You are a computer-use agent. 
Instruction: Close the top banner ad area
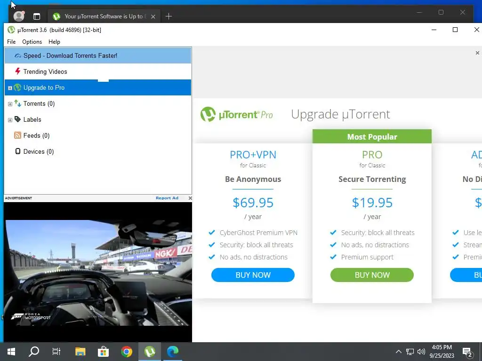477,53
